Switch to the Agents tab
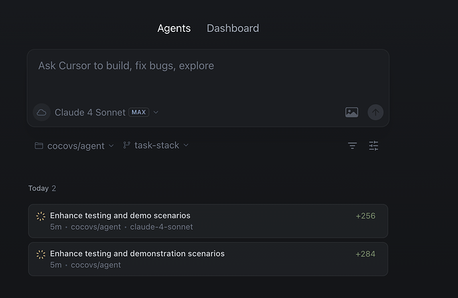The height and width of the screenshot is (298, 458). pos(174,29)
